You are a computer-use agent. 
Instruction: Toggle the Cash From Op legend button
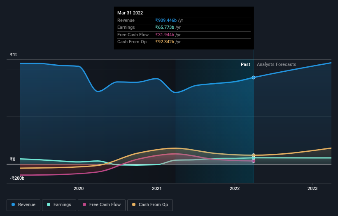pyautogui.click(x=150, y=205)
